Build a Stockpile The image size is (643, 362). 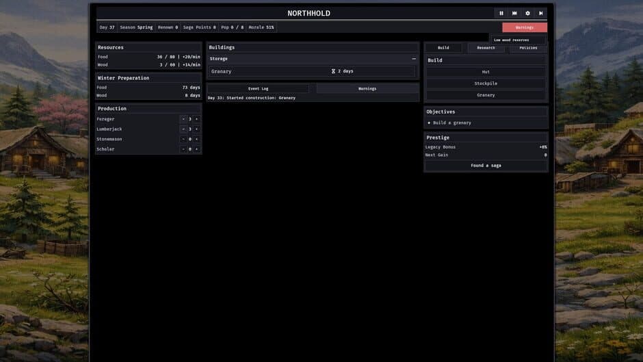tap(486, 83)
